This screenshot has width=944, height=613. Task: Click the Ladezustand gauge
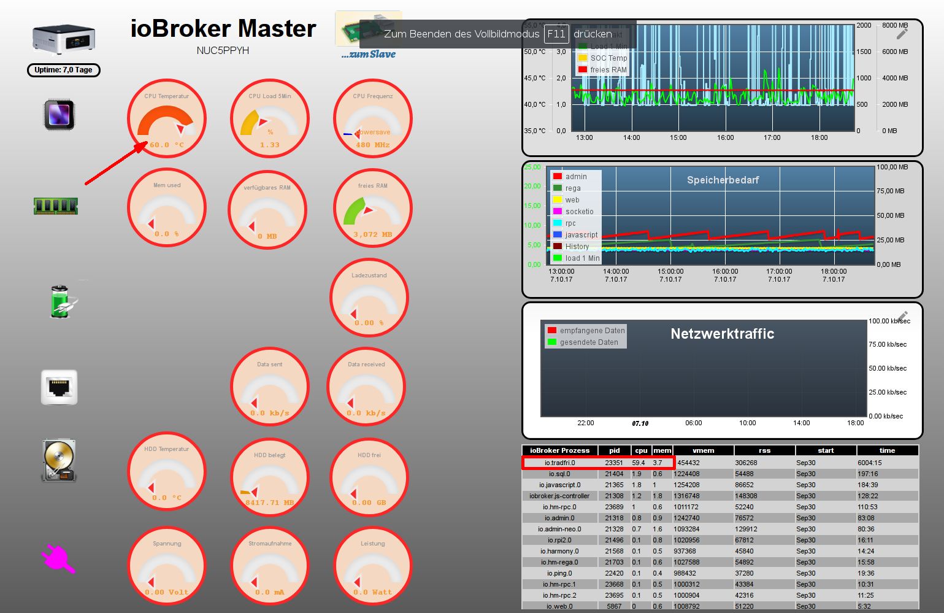(x=369, y=298)
